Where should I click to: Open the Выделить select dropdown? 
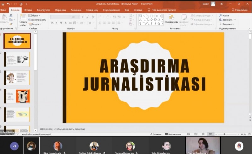tap(227, 24)
